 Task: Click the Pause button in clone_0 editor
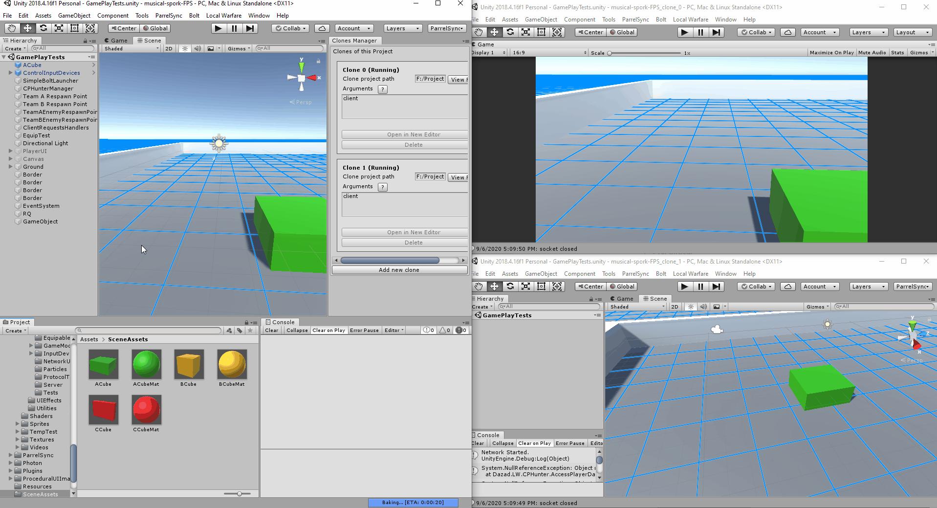tap(700, 32)
